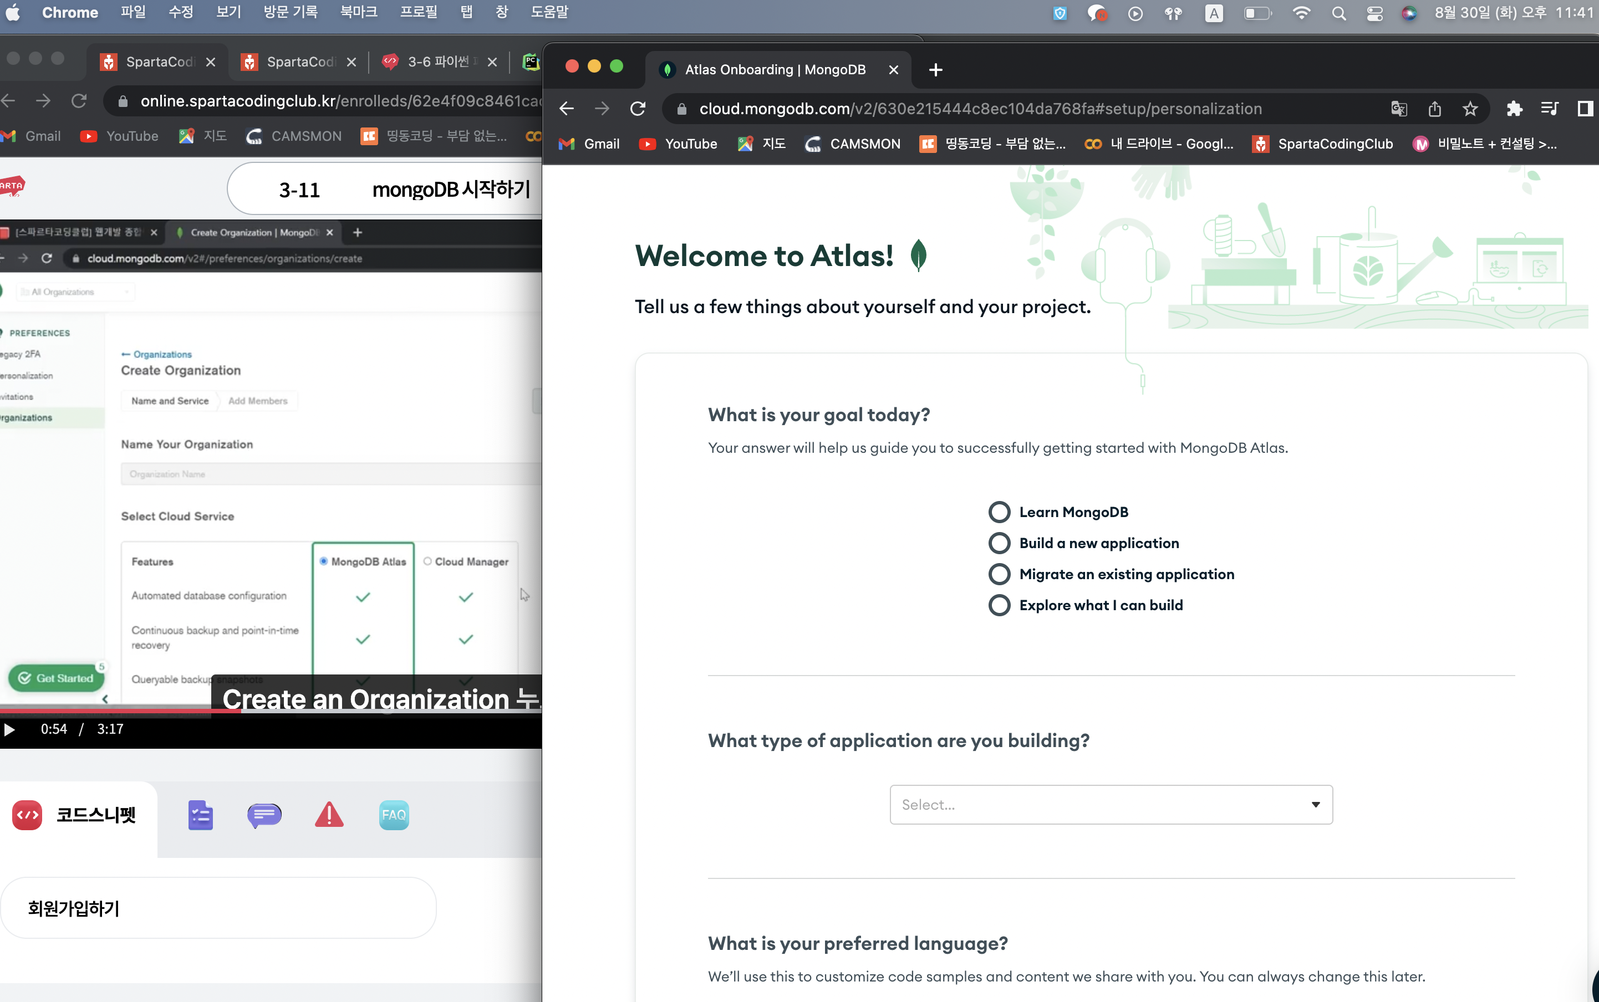Close the Atlas Onboarding tab
Screen dimensions: 1599x1002
(894, 70)
